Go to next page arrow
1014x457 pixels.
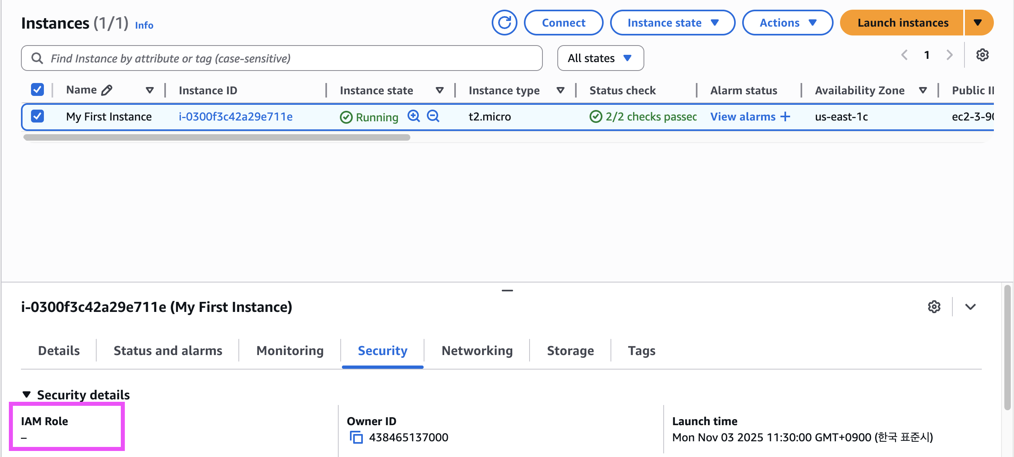950,55
